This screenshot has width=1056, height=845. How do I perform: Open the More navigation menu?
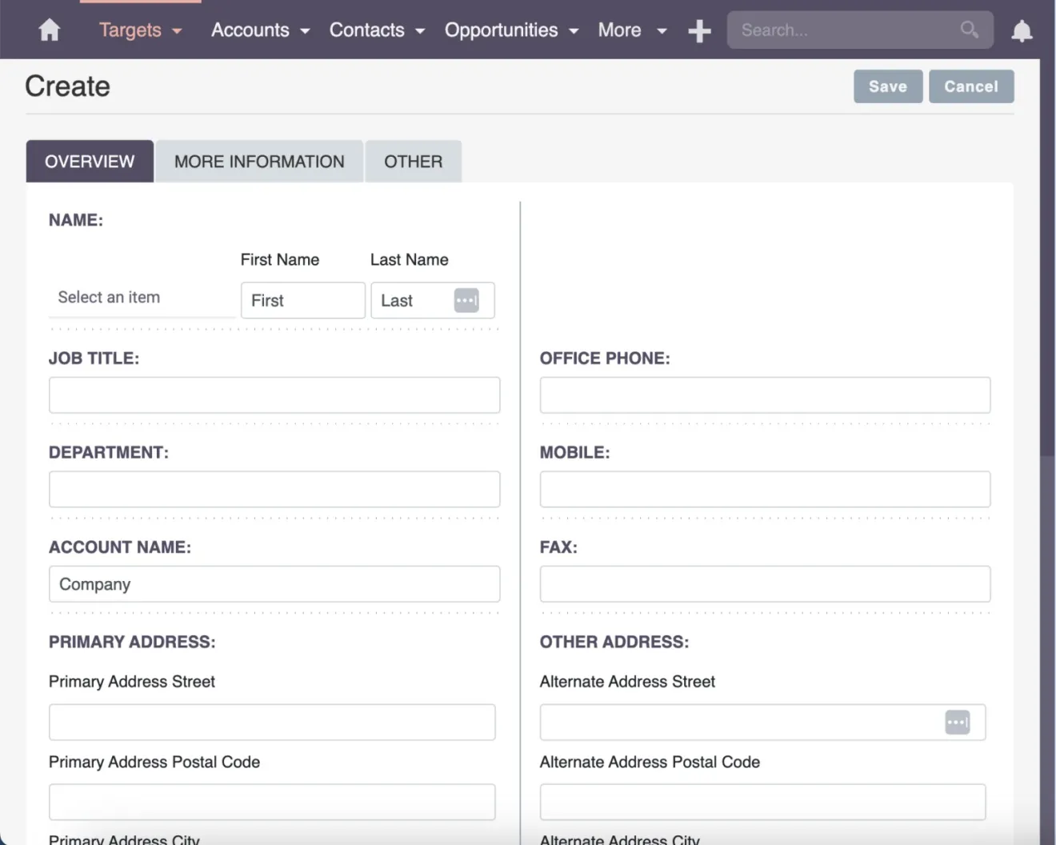point(632,30)
